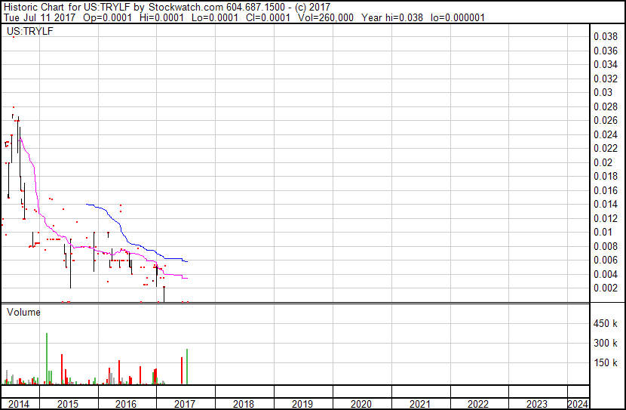This screenshot has width=626, height=410.
Task: Click the 150 k volume axis value
Action: click(606, 362)
